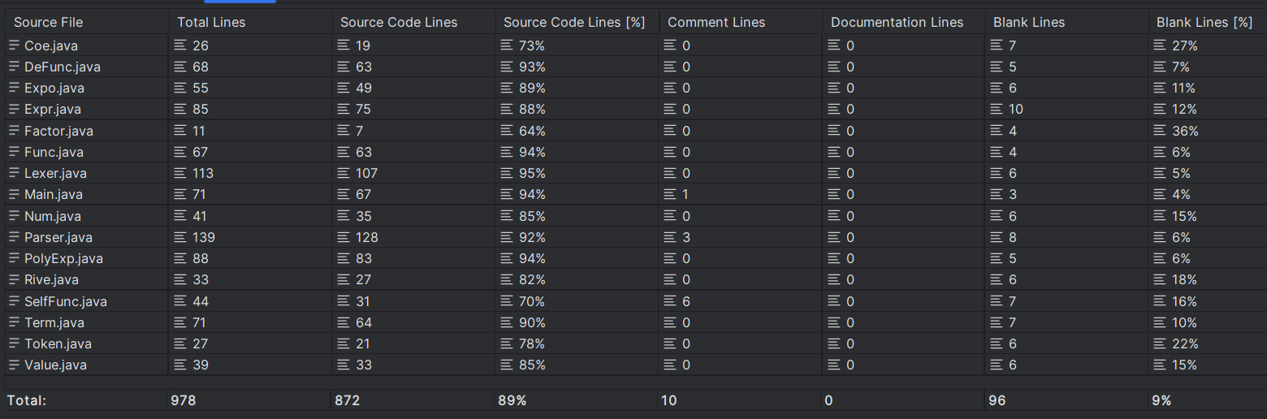The width and height of the screenshot is (1267, 419).
Task: Click the total source percentage 89%
Action: (x=512, y=400)
